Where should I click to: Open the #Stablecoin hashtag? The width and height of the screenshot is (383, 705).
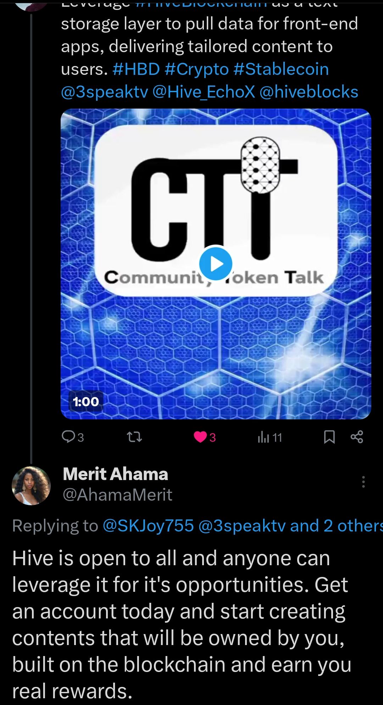(x=281, y=69)
